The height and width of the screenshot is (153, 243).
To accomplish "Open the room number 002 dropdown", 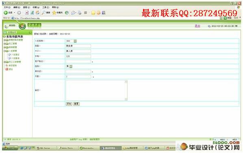I will pyautogui.click(x=75, y=41).
